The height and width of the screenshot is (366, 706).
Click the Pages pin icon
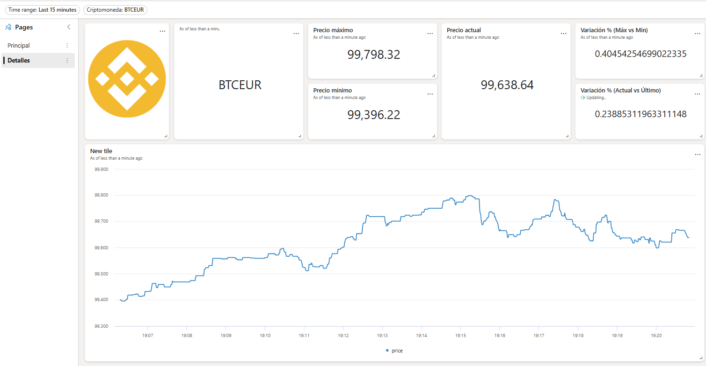tap(8, 27)
